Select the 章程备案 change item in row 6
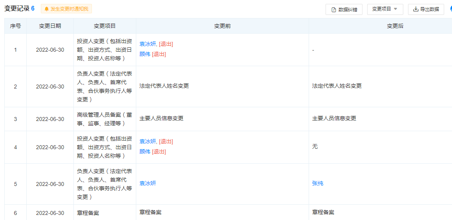This screenshot has height=220, width=452. 88,213
